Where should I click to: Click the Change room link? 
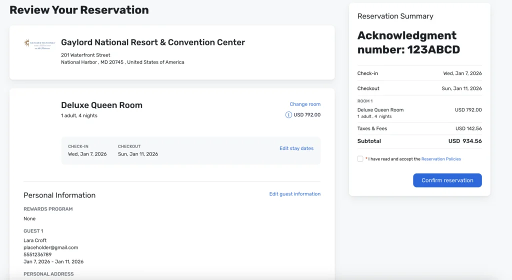tap(305, 104)
